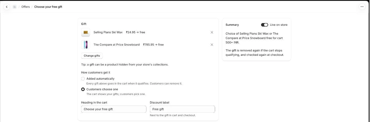Click the ₹785.95 → free price text

(x=153, y=45)
